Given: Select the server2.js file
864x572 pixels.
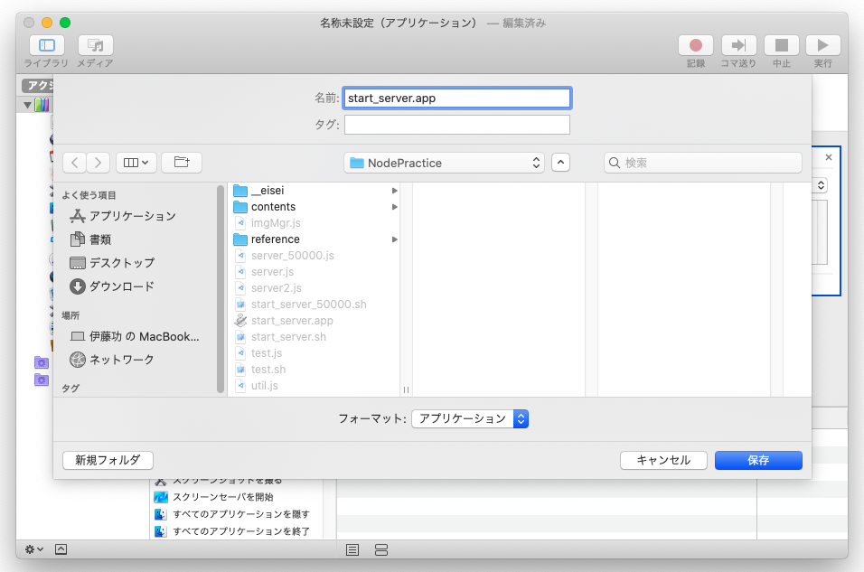Looking at the screenshot, I should [x=268, y=288].
